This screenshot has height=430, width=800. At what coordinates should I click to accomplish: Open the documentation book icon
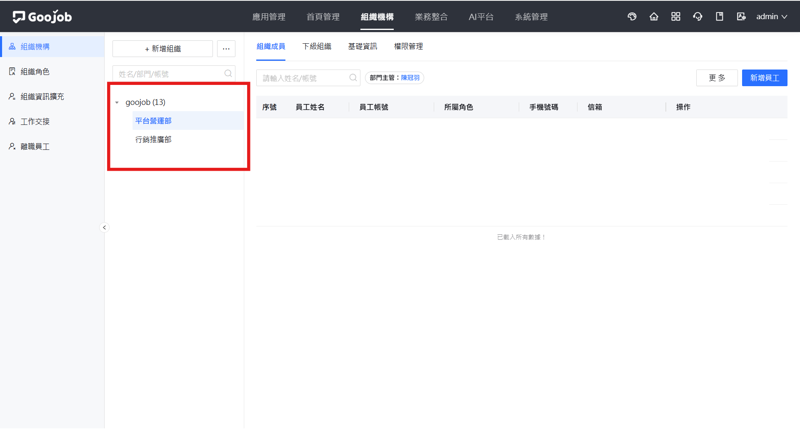click(720, 17)
